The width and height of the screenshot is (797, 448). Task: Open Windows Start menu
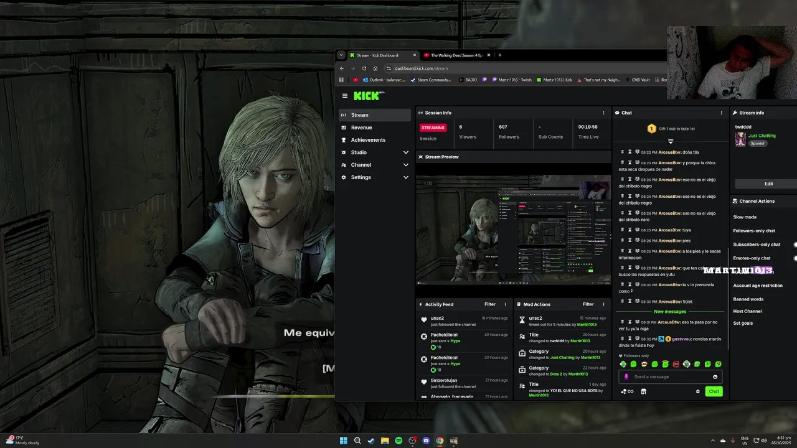(x=343, y=441)
